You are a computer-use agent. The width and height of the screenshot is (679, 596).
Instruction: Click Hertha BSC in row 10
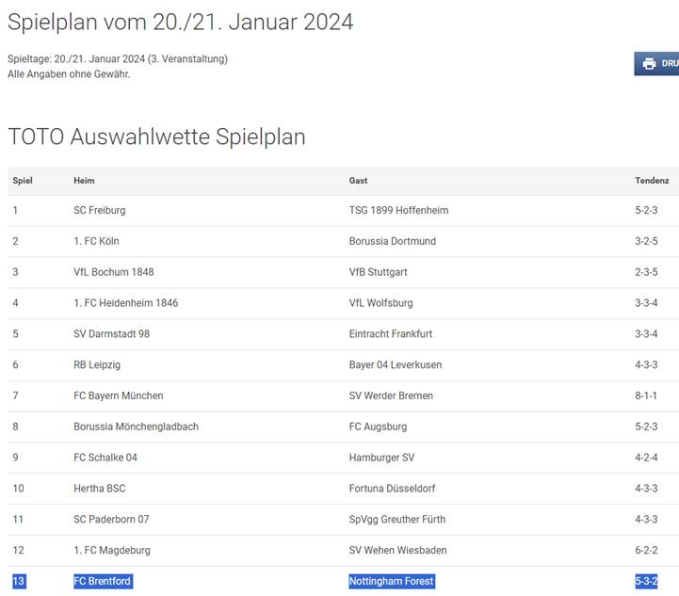(100, 489)
